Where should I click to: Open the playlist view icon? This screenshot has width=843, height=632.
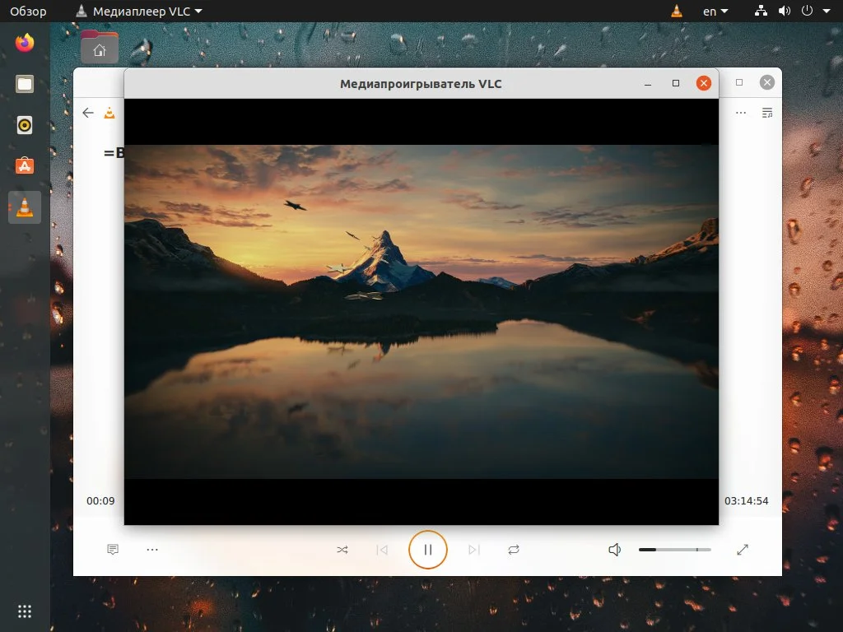(x=767, y=113)
